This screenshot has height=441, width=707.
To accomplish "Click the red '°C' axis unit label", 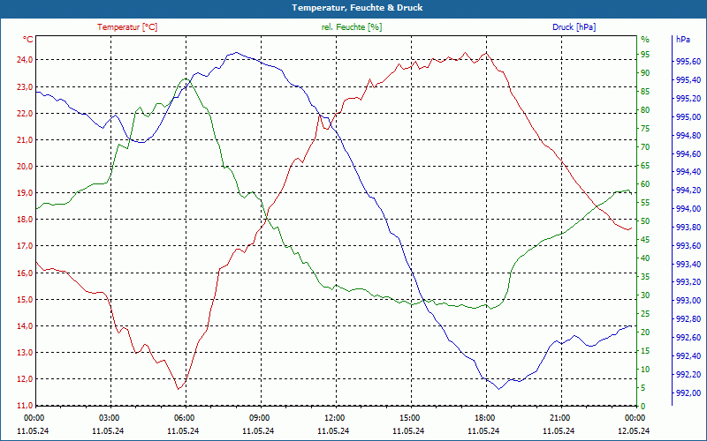I will click(28, 40).
